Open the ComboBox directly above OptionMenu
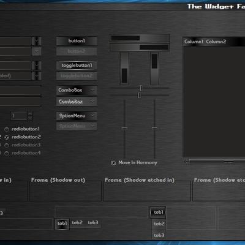 tap(77, 102)
